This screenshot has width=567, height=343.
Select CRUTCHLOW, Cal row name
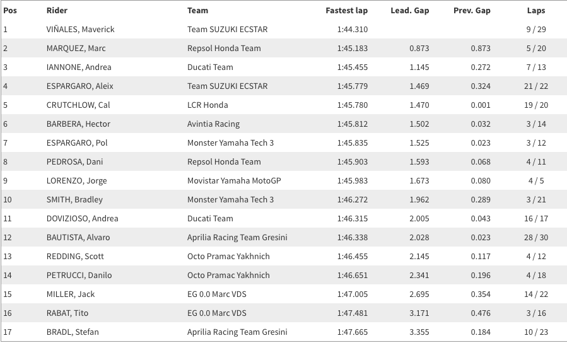(x=78, y=105)
